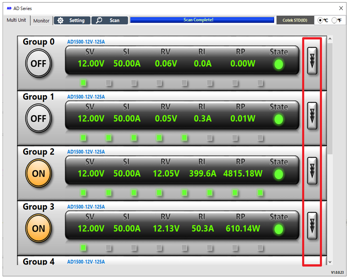Click Cotek STD(ID) button
This screenshot has height=279, width=350.
pos(295,20)
